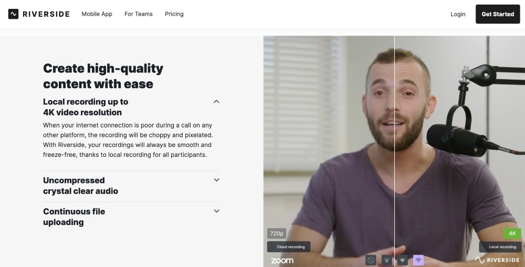The image size is (525, 267).
Task: Click the 720p resolution badge
Action: (x=276, y=233)
